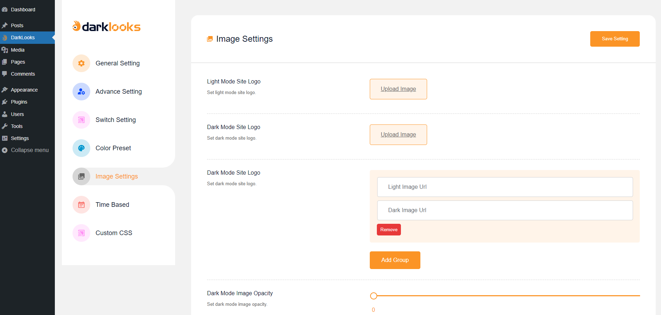Click the Dark Image Url field
Screen dimensions: 661x315
tap(505, 210)
